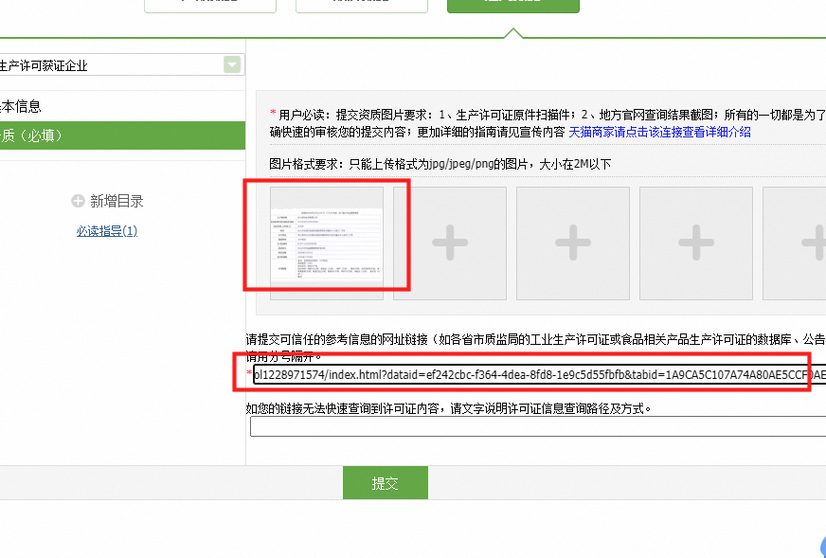Select the 资质（必填）menu item

click(x=122, y=135)
